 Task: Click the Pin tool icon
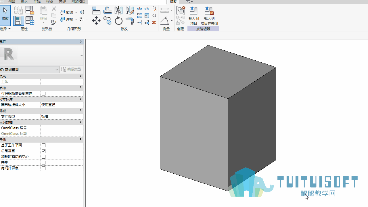click(x=154, y=16)
